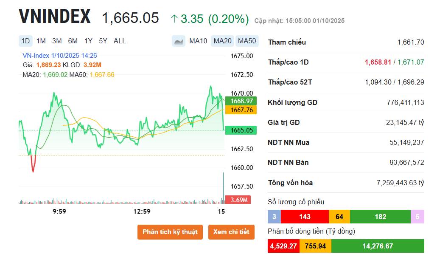Click the red 3.69M volume tag
The width and height of the screenshot is (437, 254).
click(238, 200)
